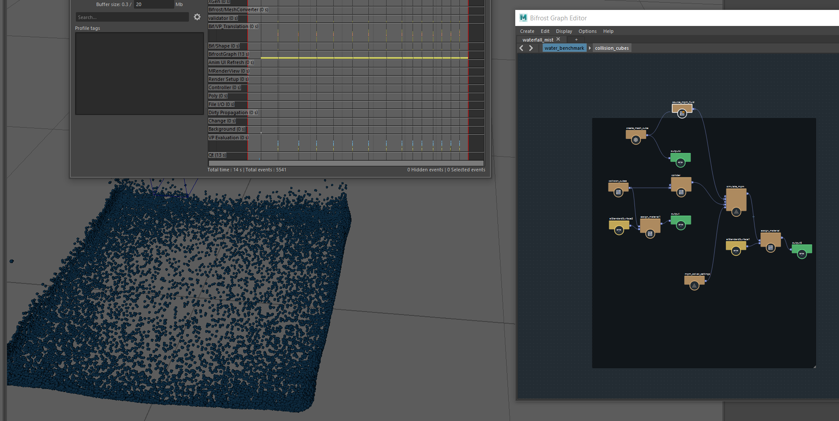Edit the Buffer size value field
This screenshot has width=839, height=421.
[153, 4]
